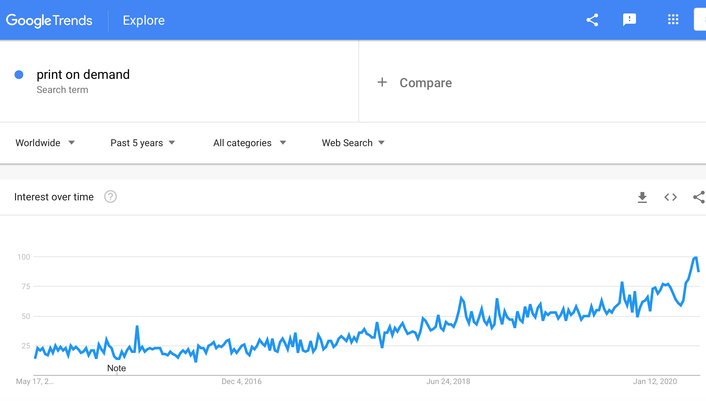This screenshot has width=706, height=401.
Task: Open the send feedback icon
Action: (629, 20)
